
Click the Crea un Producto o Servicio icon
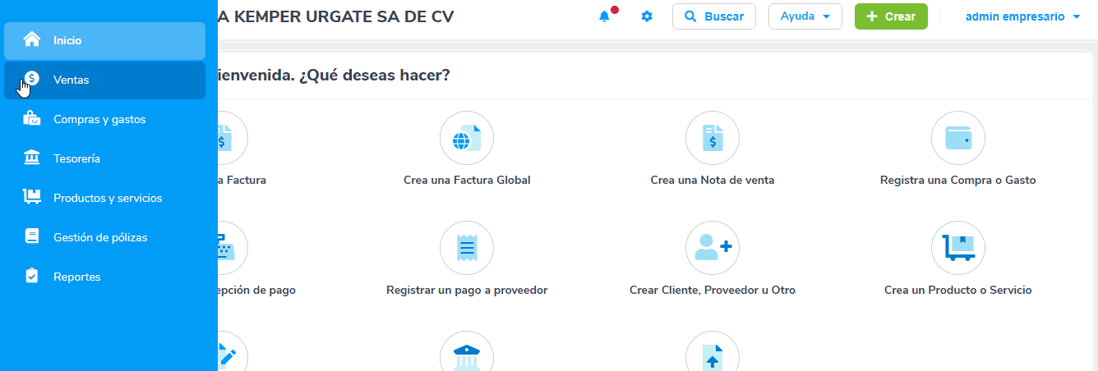click(957, 248)
